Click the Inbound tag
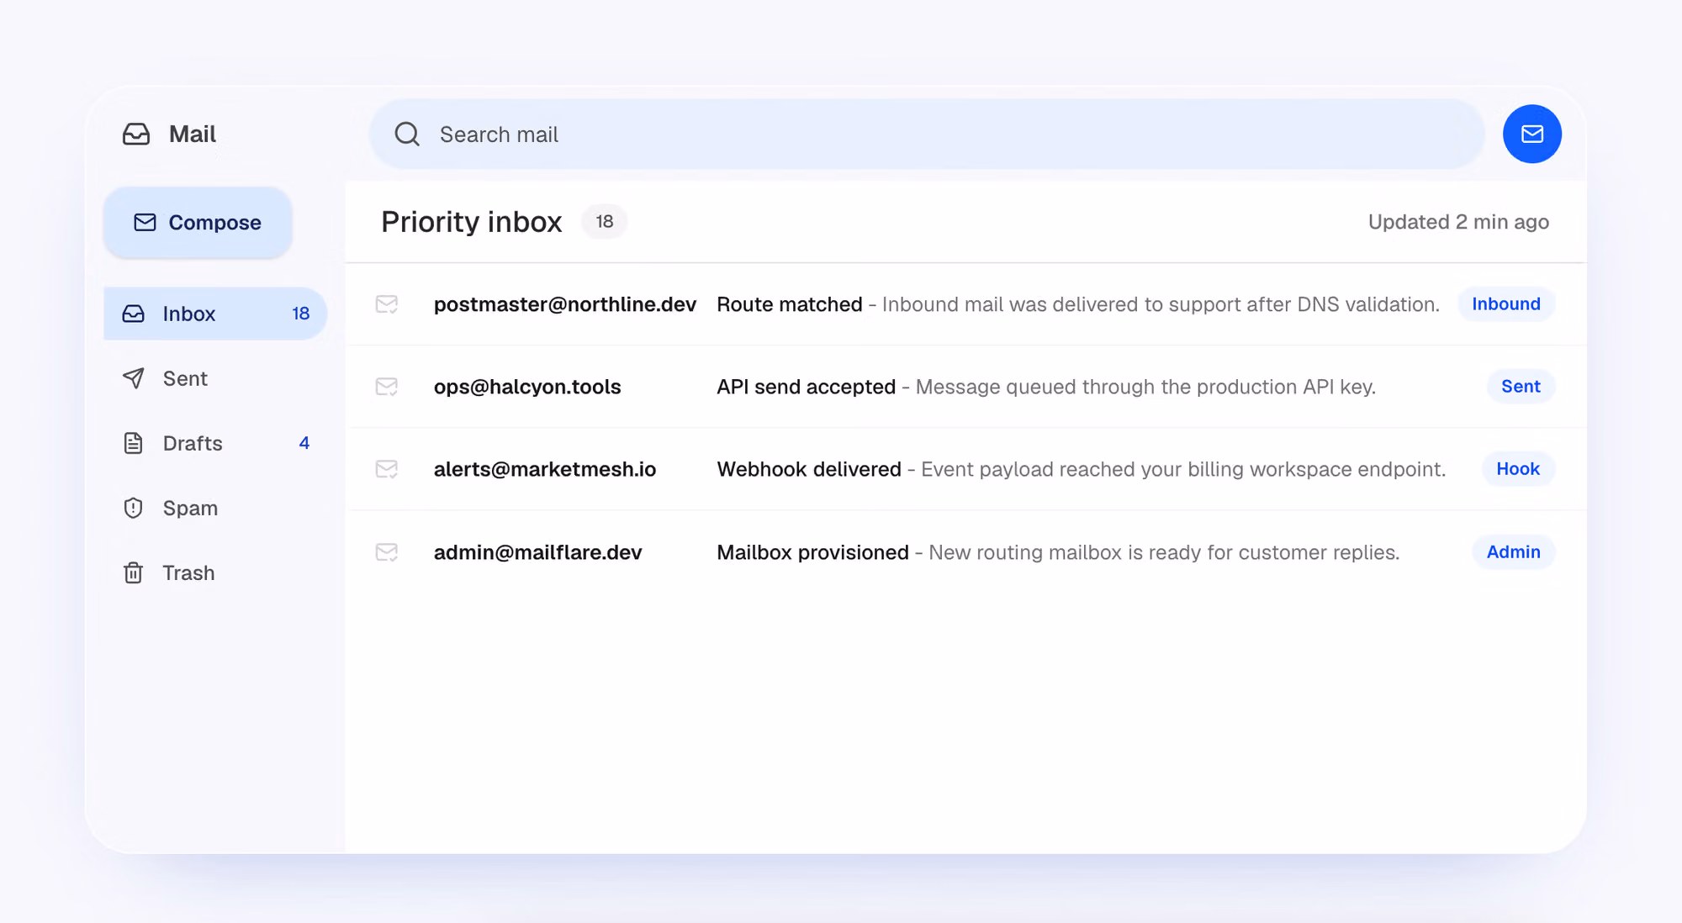The height and width of the screenshot is (923, 1682). coord(1505,304)
